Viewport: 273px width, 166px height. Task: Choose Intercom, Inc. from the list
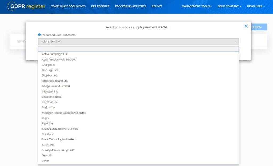pyautogui.click(x=138, y=92)
